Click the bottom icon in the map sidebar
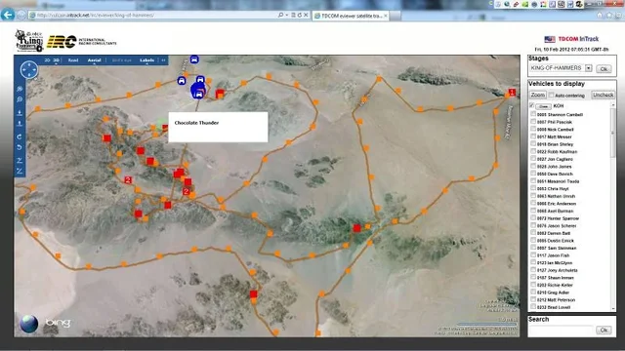Image resolution: width=625 pixels, height=351 pixels. (x=20, y=172)
